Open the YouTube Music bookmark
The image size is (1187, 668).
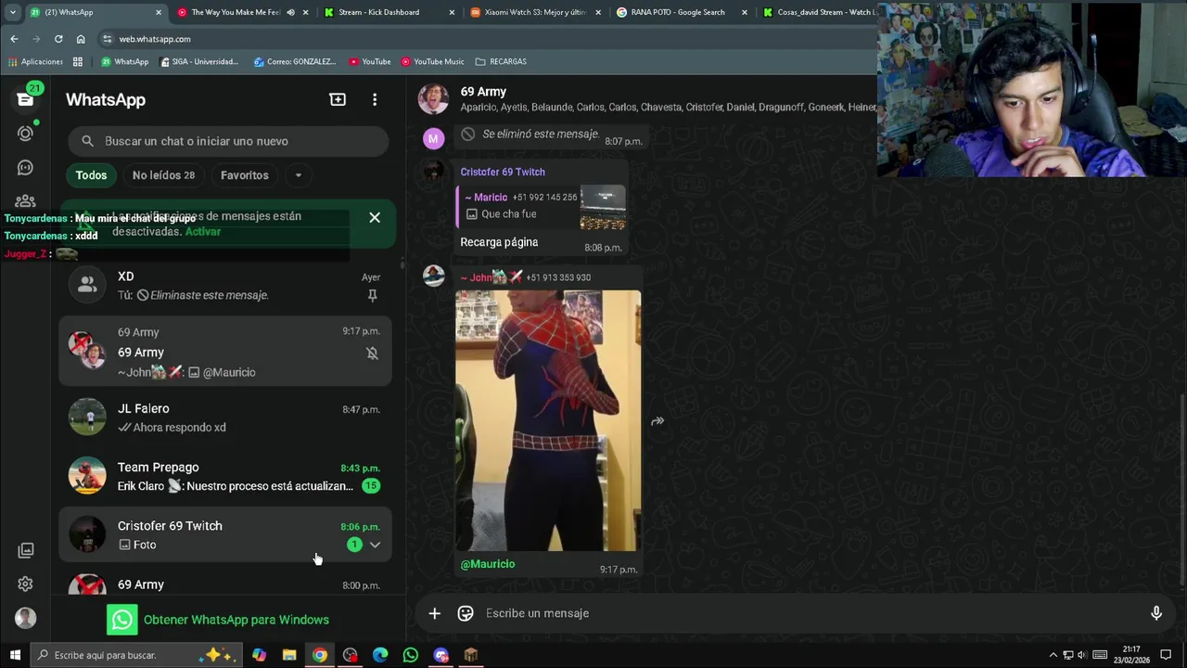(x=433, y=61)
